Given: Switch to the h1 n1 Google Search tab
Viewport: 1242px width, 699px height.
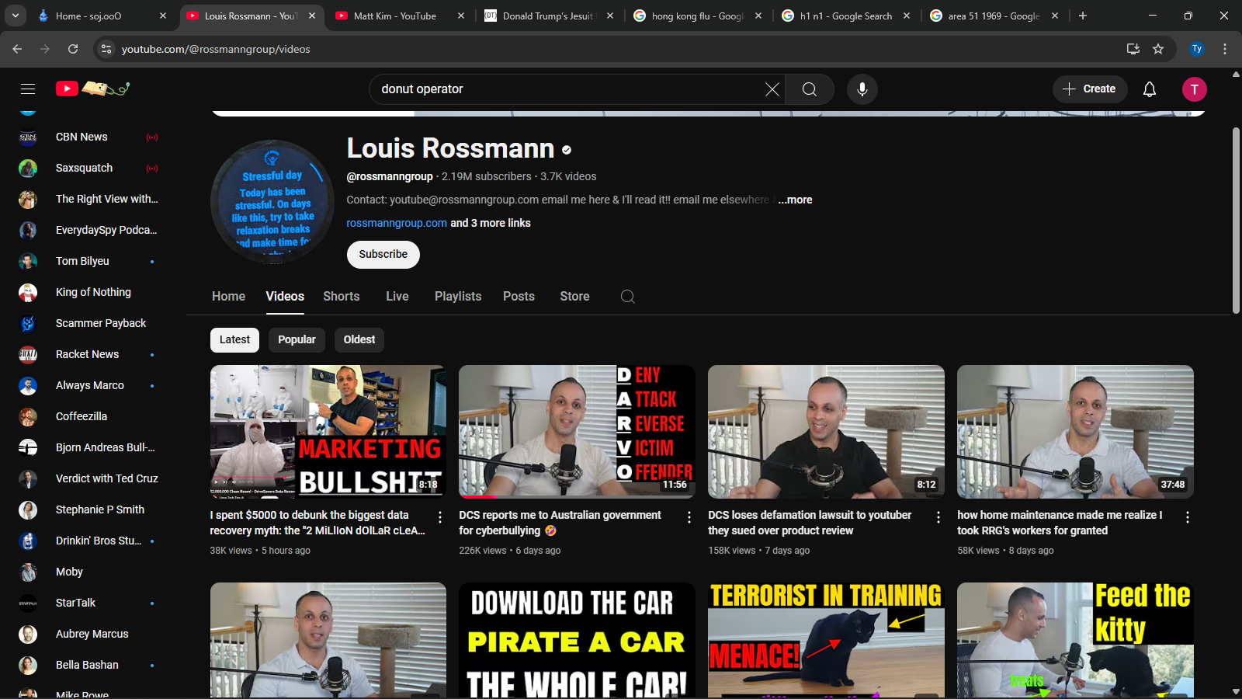Looking at the screenshot, I should [x=845, y=16].
